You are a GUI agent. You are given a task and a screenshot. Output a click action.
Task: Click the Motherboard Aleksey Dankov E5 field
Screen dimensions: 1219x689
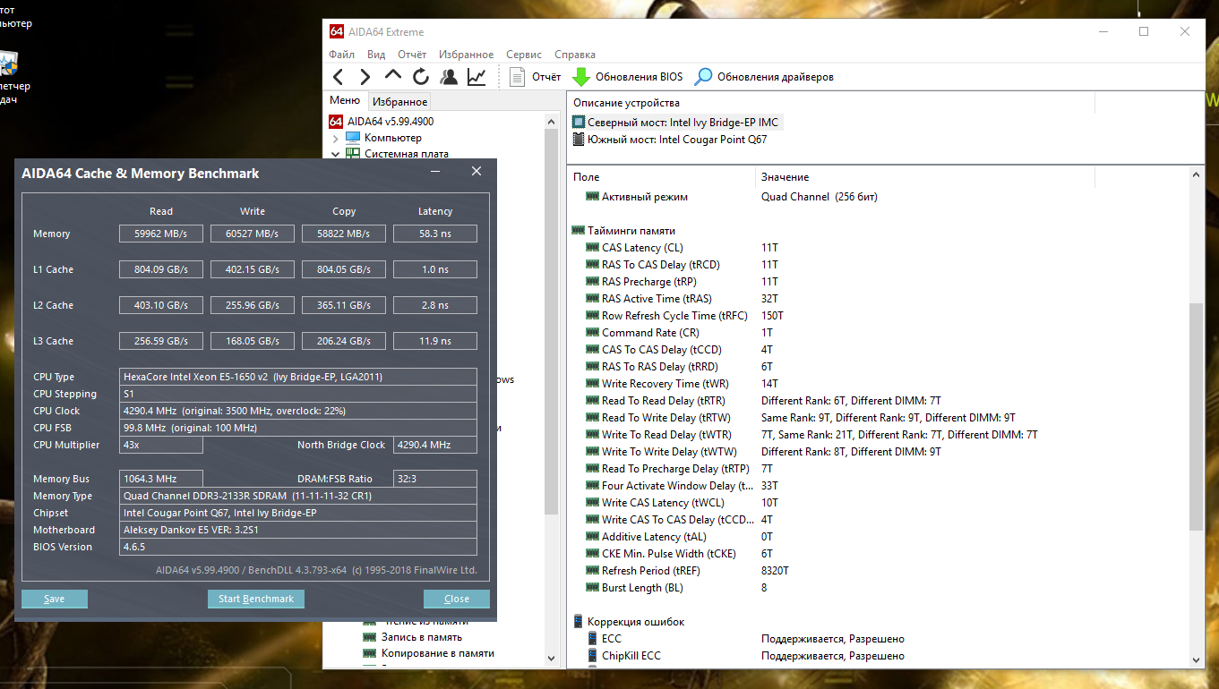coord(298,530)
